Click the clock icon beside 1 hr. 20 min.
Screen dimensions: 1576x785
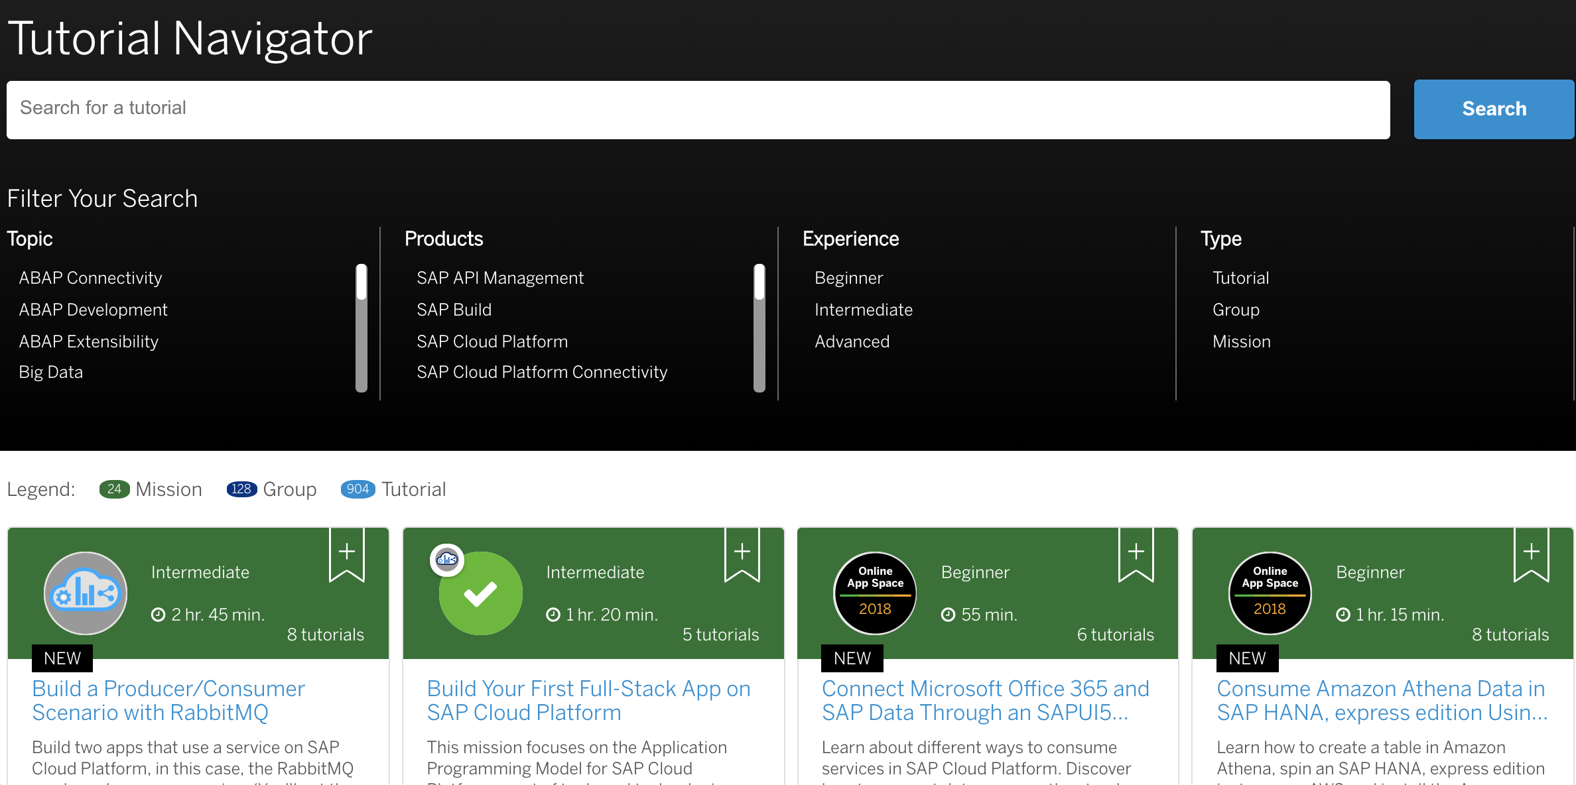[x=553, y=615]
